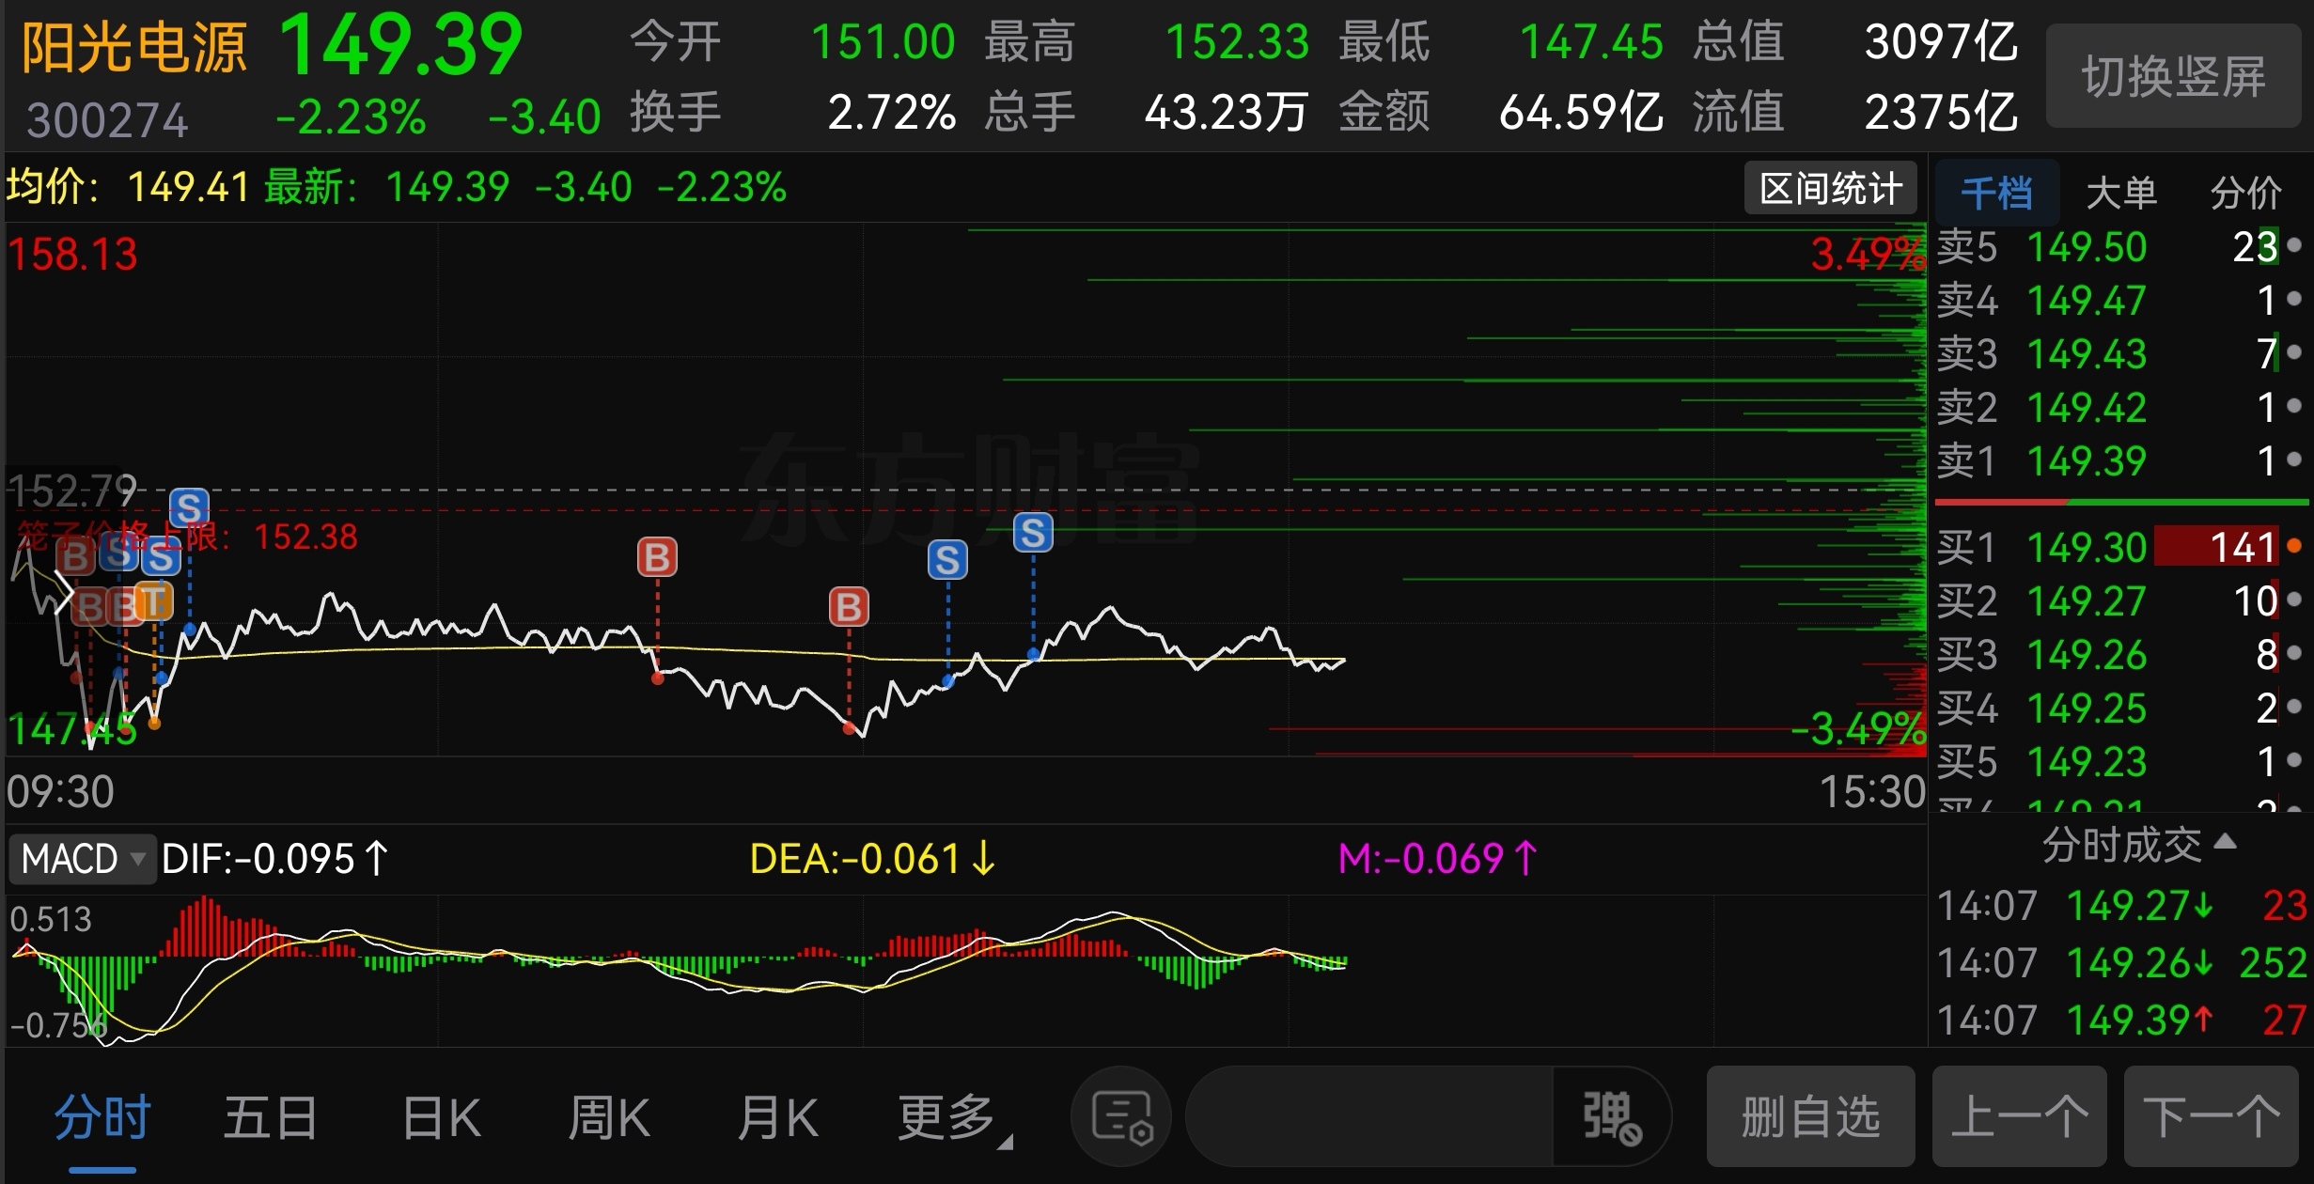Remove from watchlist with 删自选
This screenshot has height=1184, width=2314.
point(1810,1117)
